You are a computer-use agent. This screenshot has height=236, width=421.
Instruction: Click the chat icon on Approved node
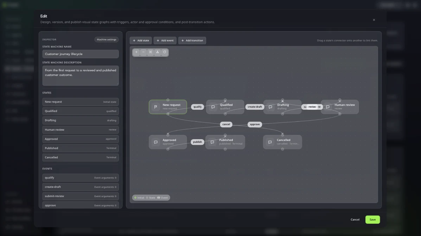(156, 142)
